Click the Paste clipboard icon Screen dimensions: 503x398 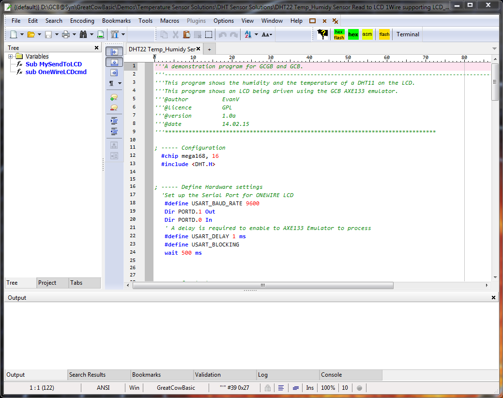(187, 34)
